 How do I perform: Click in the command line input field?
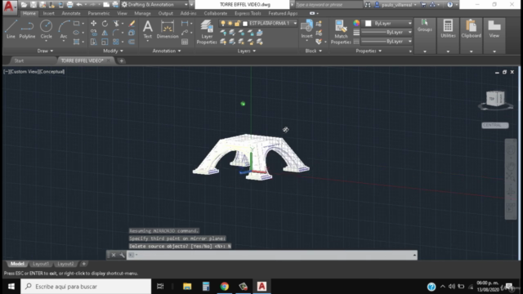pyautogui.click(x=272, y=255)
